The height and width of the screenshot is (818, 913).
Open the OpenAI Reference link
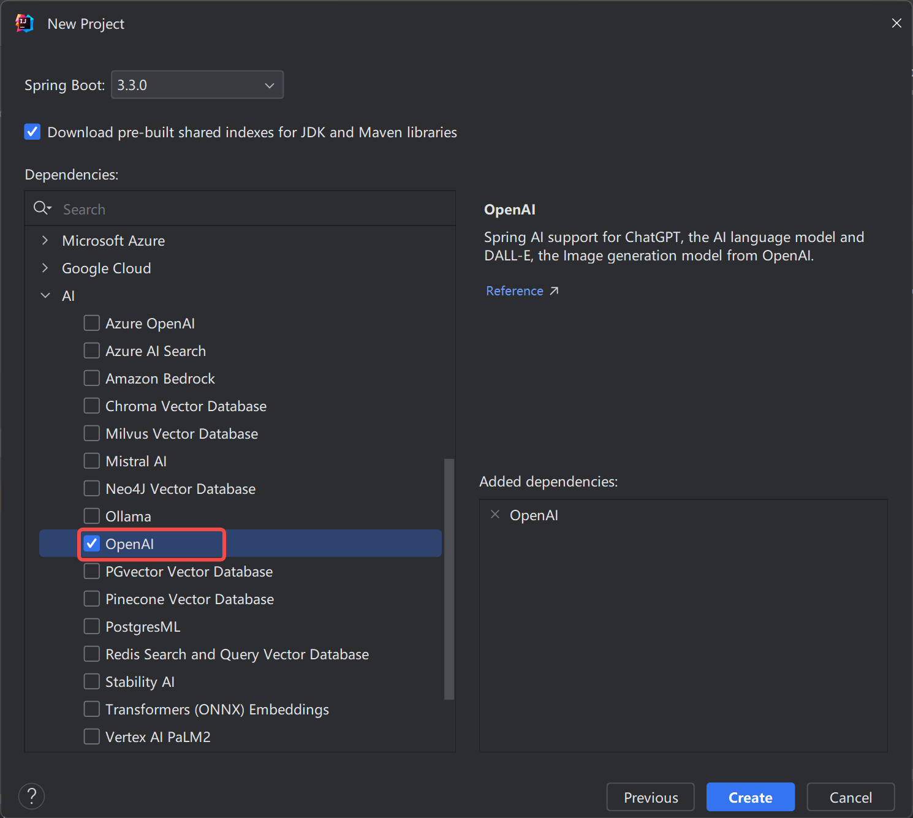click(x=515, y=291)
